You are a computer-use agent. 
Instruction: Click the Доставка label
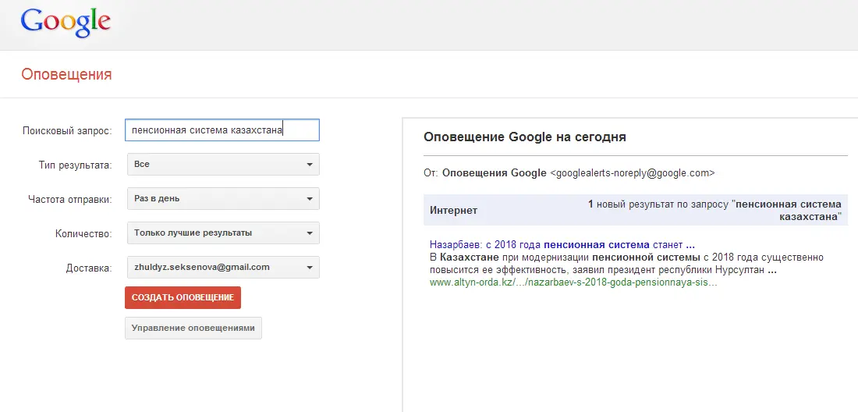89,268
